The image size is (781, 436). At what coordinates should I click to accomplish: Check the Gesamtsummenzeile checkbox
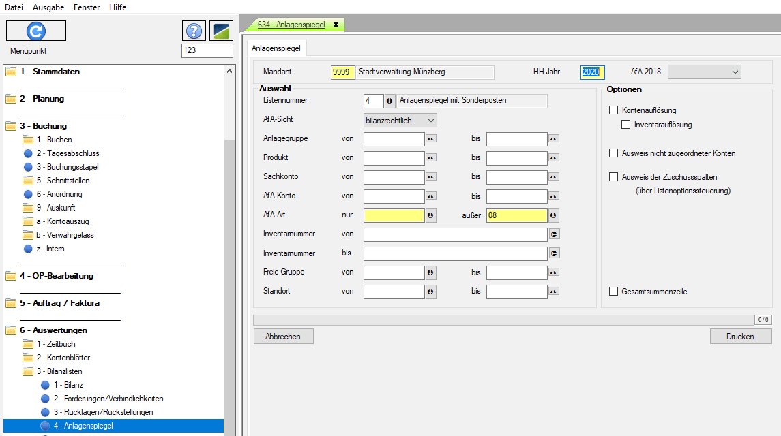[x=613, y=292]
